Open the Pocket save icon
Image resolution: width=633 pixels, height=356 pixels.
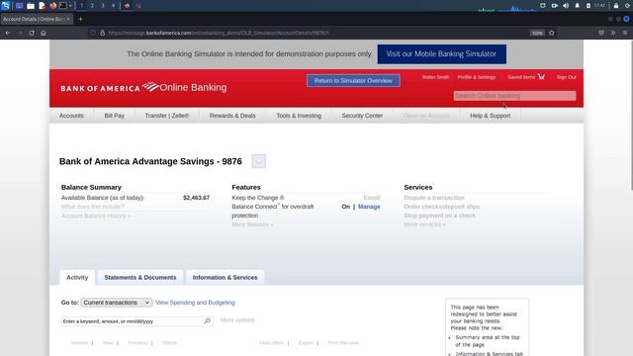coord(601,33)
